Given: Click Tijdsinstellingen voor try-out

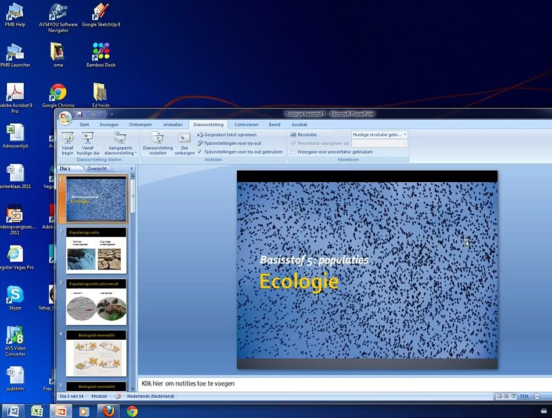Looking at the screenshot, I should (229, 143).
